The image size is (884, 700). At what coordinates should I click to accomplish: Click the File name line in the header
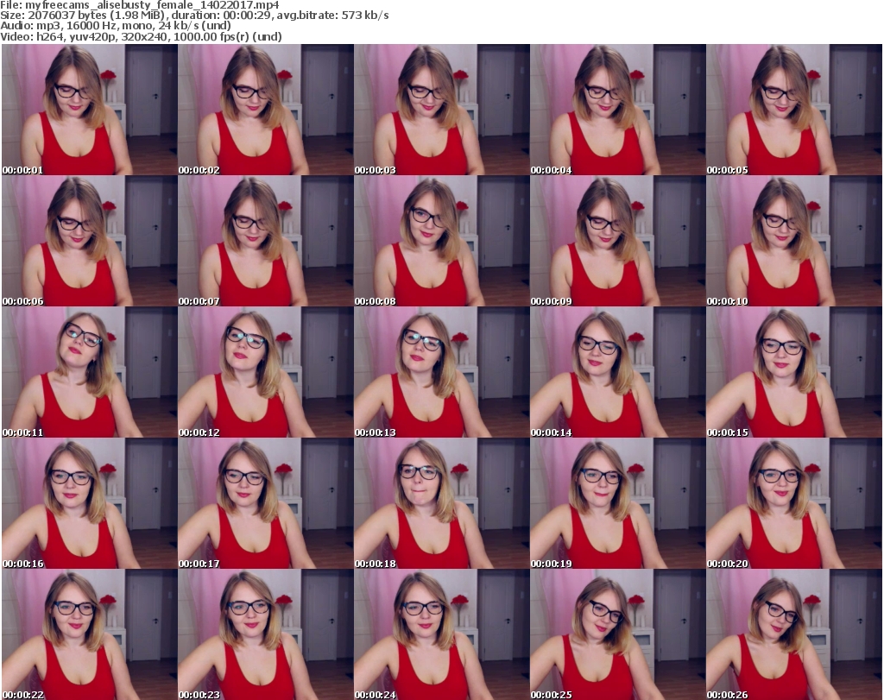(140, 5)
